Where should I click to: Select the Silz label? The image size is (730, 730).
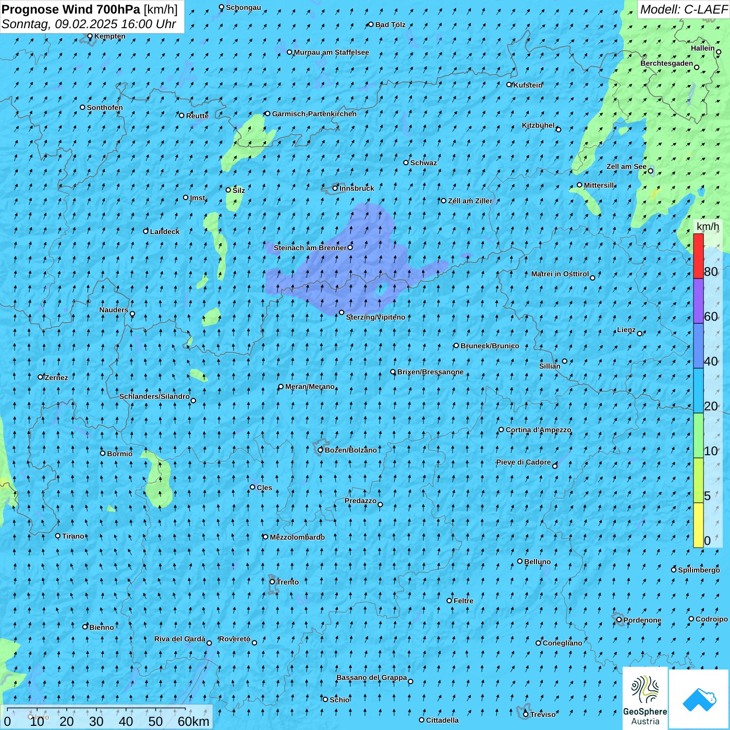[239, 190]
